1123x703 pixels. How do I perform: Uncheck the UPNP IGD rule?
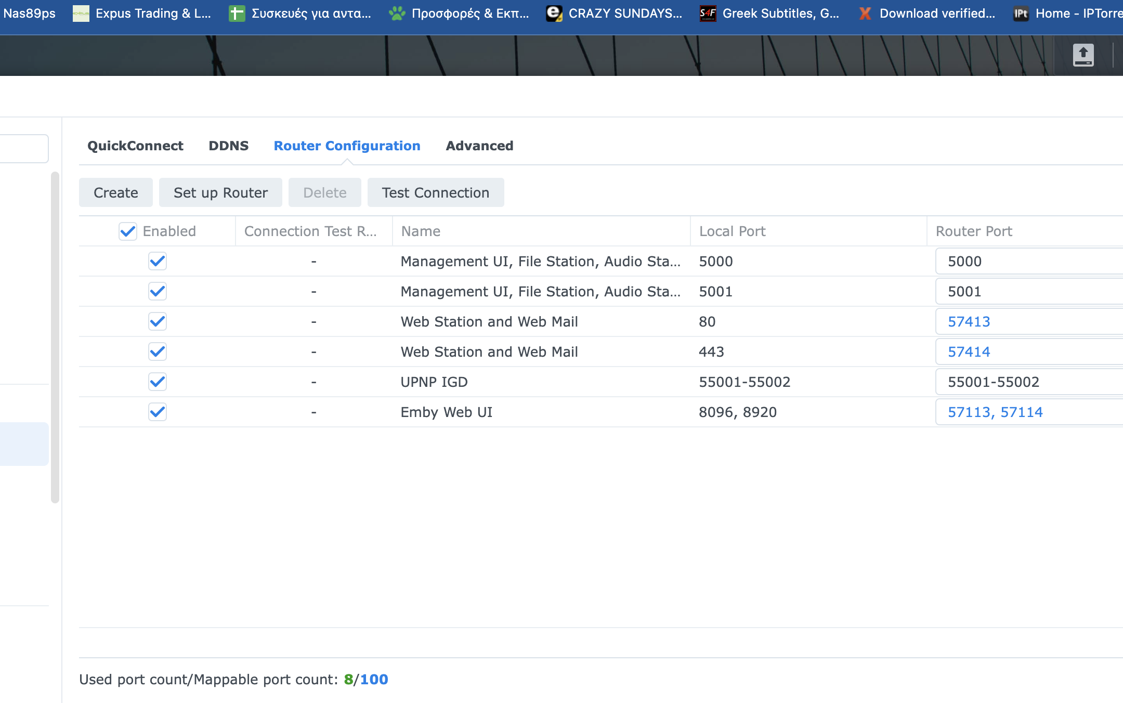pyautogui.click(x=158, y=382)
